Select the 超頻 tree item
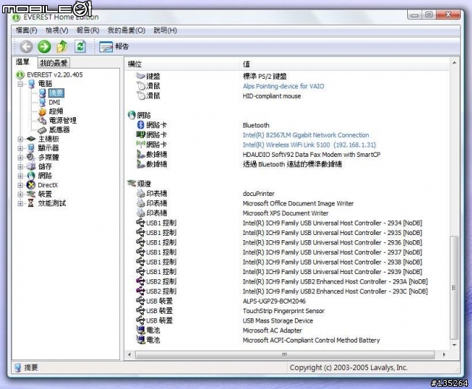Screen dimensions: 472x389 tap(56, 111)
